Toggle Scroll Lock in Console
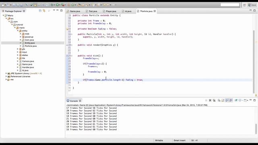Image resolution: width=258 pixels, height=145 pixels. click(x=223, y=100)
